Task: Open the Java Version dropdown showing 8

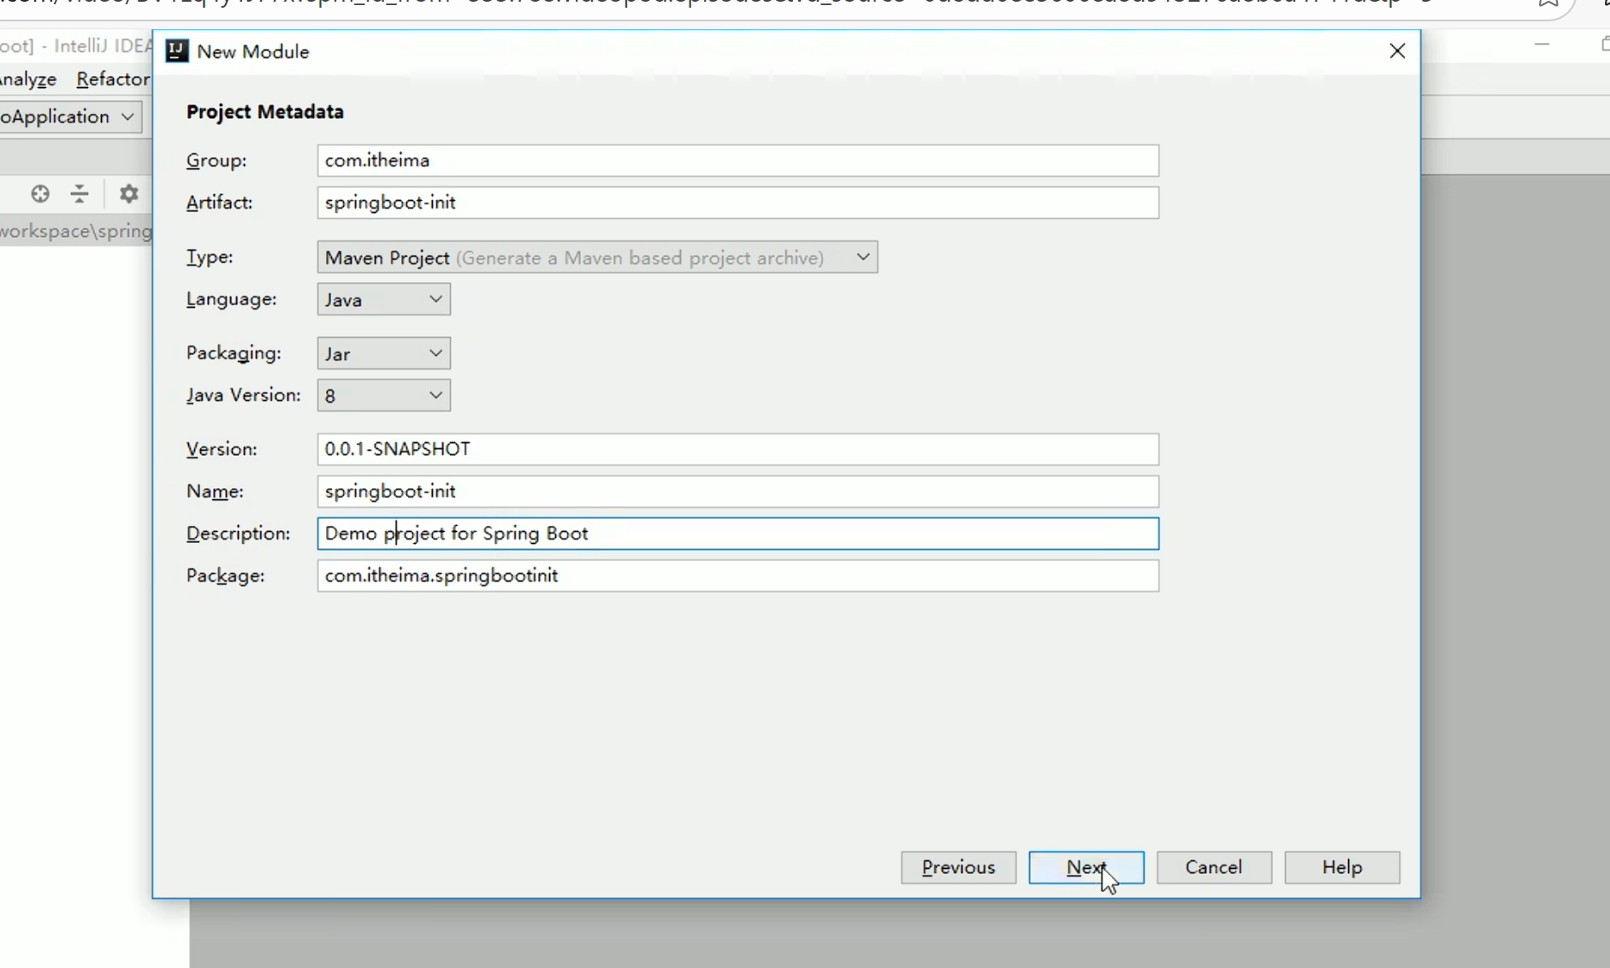Action: (383, 396)
